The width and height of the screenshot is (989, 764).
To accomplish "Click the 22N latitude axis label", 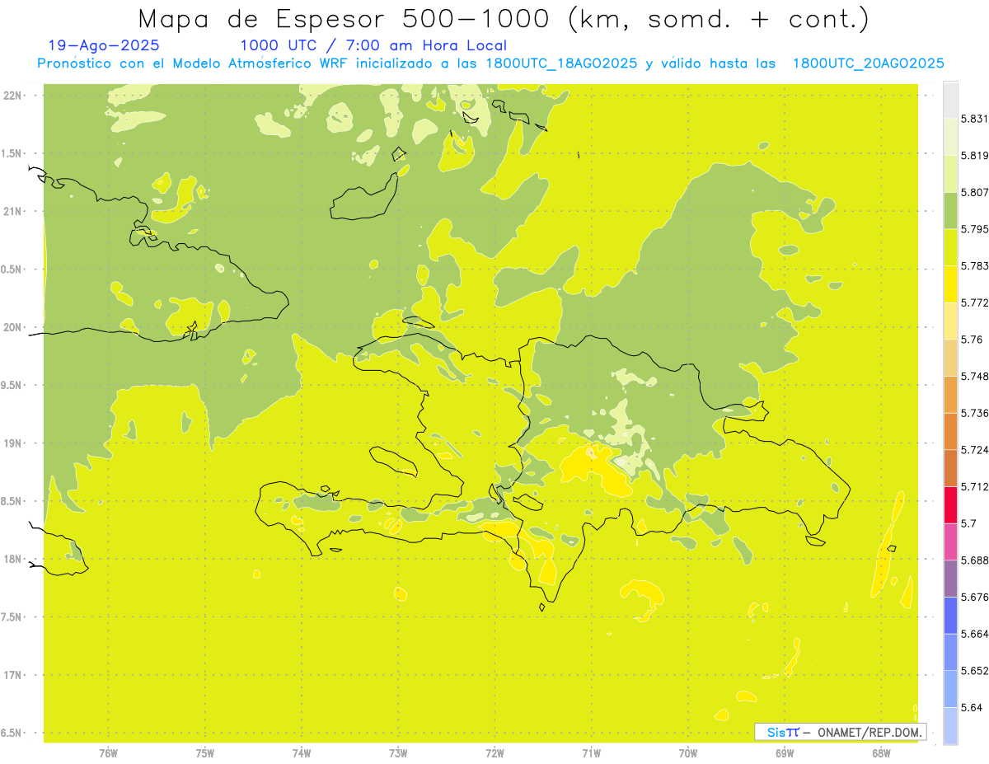I will (12, 96).
